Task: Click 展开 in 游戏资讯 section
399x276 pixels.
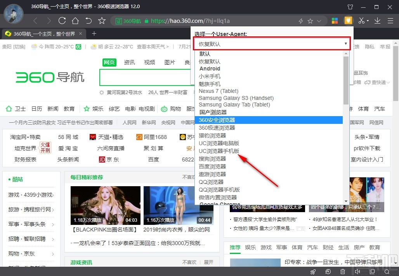Action: point(208,262)
